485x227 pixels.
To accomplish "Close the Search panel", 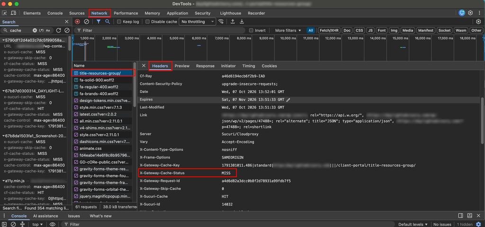I will (66, 22).
